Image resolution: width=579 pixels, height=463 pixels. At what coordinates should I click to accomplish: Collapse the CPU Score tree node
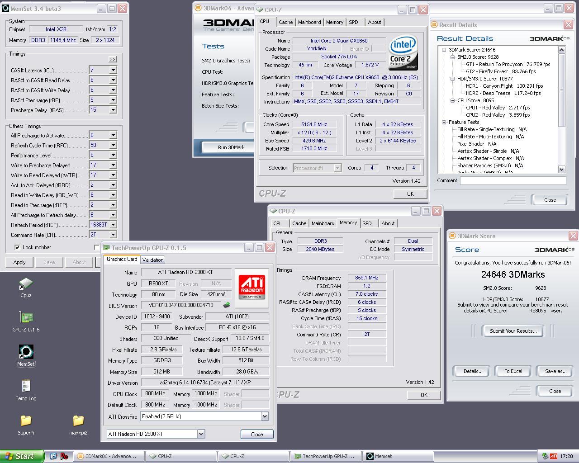452,100
